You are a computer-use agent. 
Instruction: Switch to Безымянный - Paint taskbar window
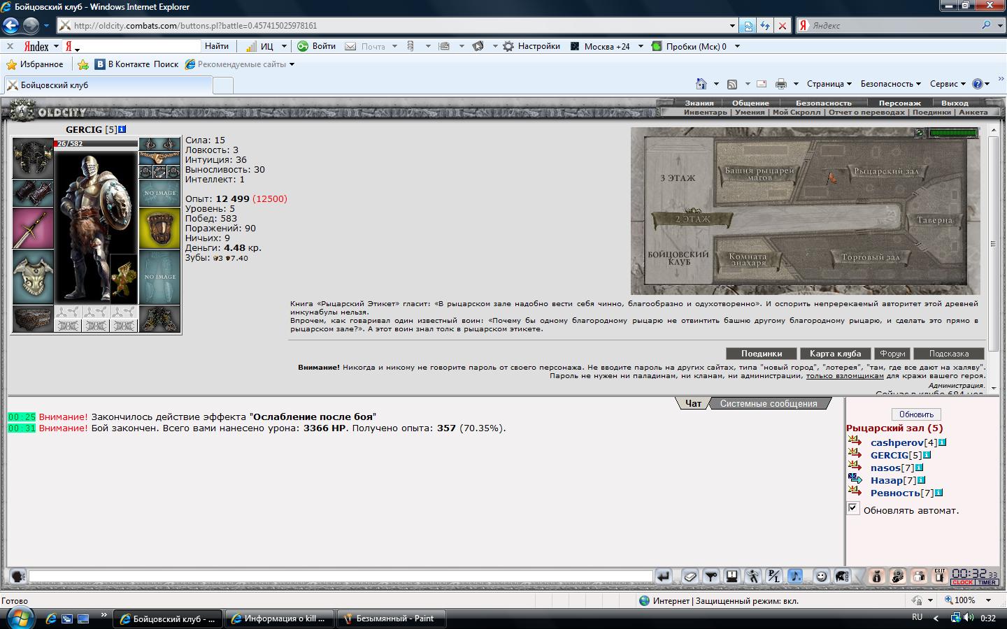click(391, 619)
